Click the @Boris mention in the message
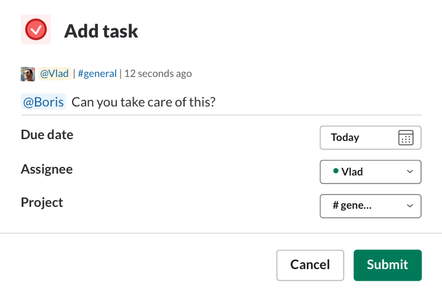 [x=43, y=102]
